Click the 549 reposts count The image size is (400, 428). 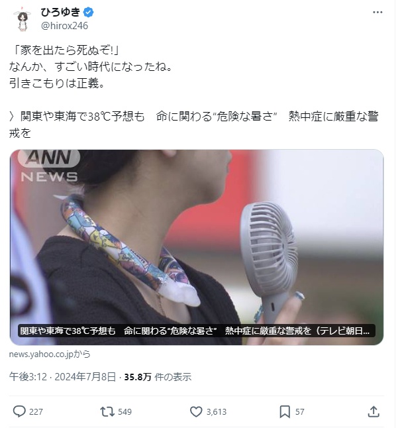(x=125, y=411)
